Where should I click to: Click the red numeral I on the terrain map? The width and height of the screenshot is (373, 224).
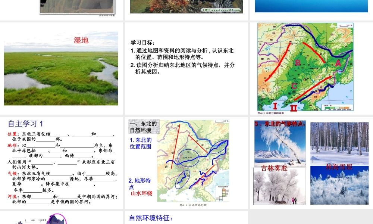point(275,106)
